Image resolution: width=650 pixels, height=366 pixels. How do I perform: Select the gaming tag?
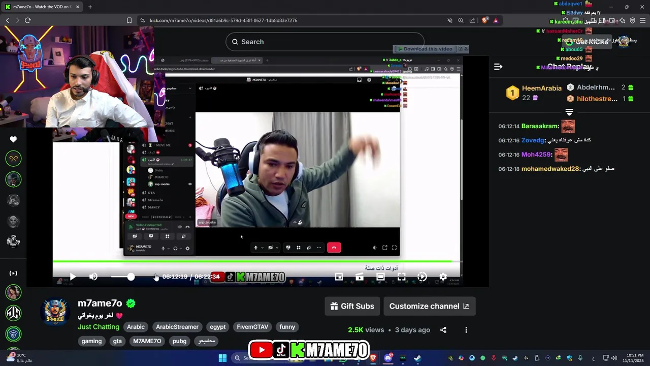coord(91,341)
